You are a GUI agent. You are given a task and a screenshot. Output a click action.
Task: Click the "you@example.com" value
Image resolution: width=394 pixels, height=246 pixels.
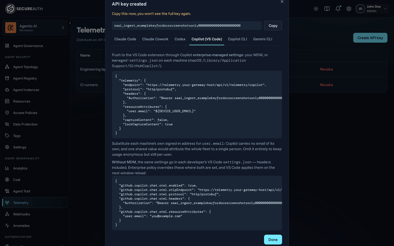tap(166, 216)
